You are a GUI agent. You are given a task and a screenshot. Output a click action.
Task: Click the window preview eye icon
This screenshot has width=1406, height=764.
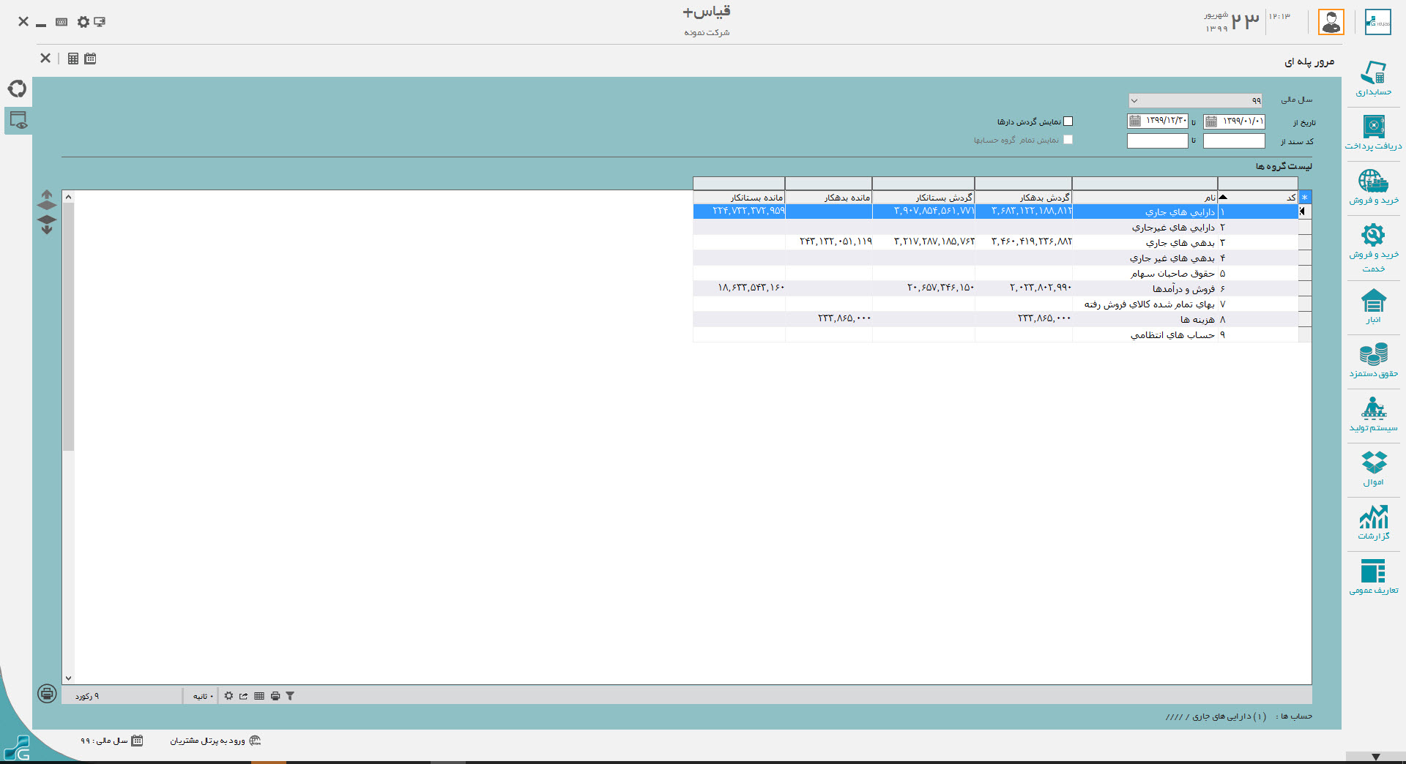(18, 121)
